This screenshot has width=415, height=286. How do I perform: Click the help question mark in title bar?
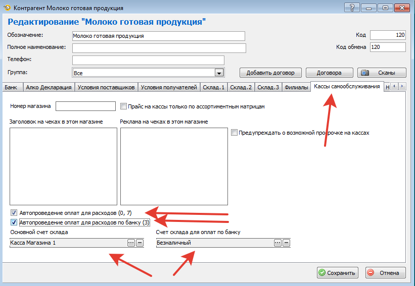[352, 8]
